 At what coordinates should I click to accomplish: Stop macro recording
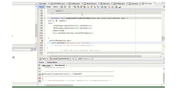coord(113,7)
